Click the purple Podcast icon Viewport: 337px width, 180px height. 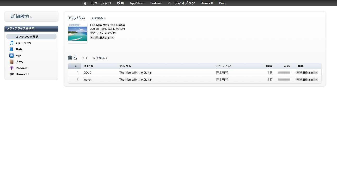point(11,68)
